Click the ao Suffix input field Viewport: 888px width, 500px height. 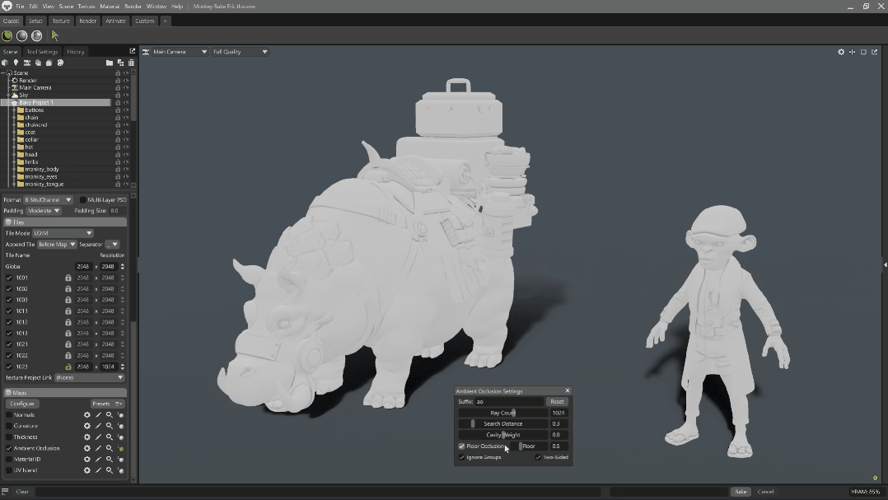point(509,401)
